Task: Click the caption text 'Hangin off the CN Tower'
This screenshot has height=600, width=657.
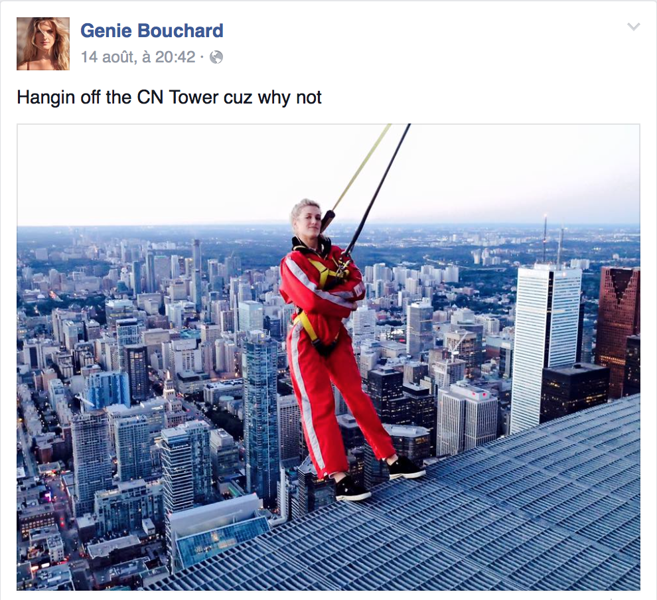Action: click(118, 97)
